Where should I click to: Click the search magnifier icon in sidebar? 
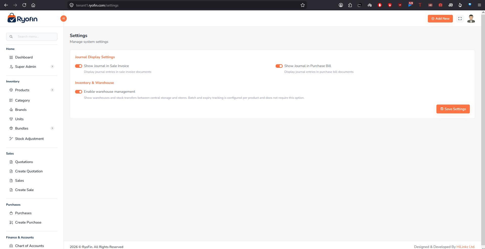coord(11,37)
